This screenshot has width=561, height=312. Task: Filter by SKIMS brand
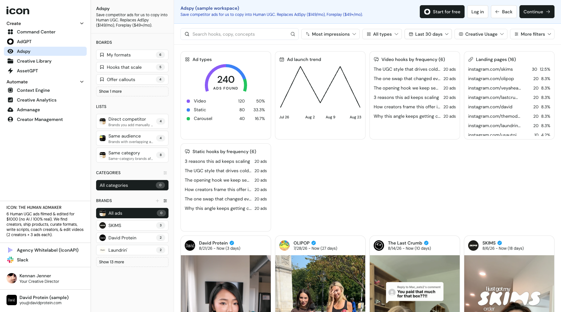(x=132, y=225)
